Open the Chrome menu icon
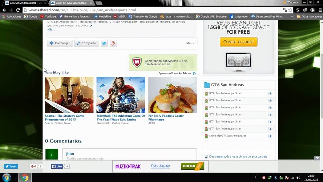The height and width of the screenshot is (182, 323). pos(320,10)
